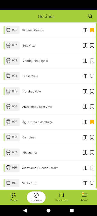Show map for Piracuama line 009

(x=85, y=153)
